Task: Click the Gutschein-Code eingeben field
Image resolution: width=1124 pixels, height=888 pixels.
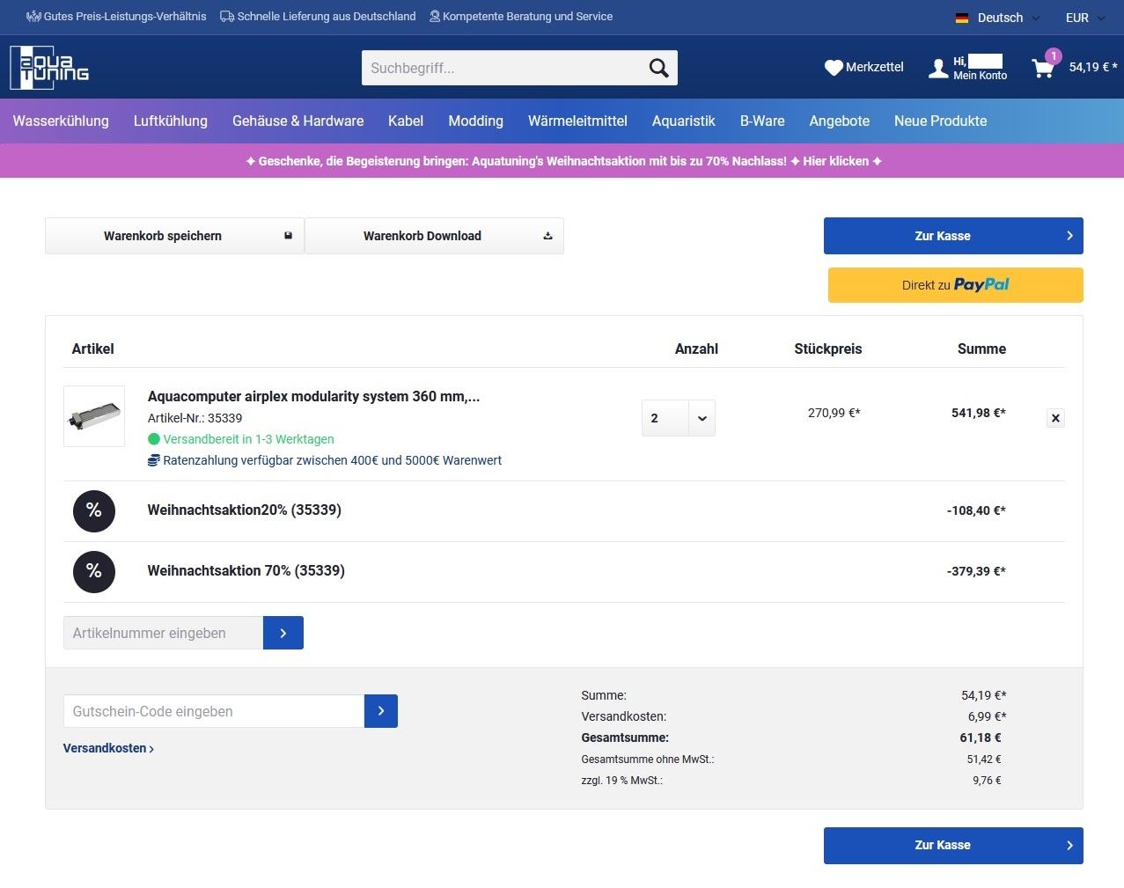Action: [x=214, y=711]
